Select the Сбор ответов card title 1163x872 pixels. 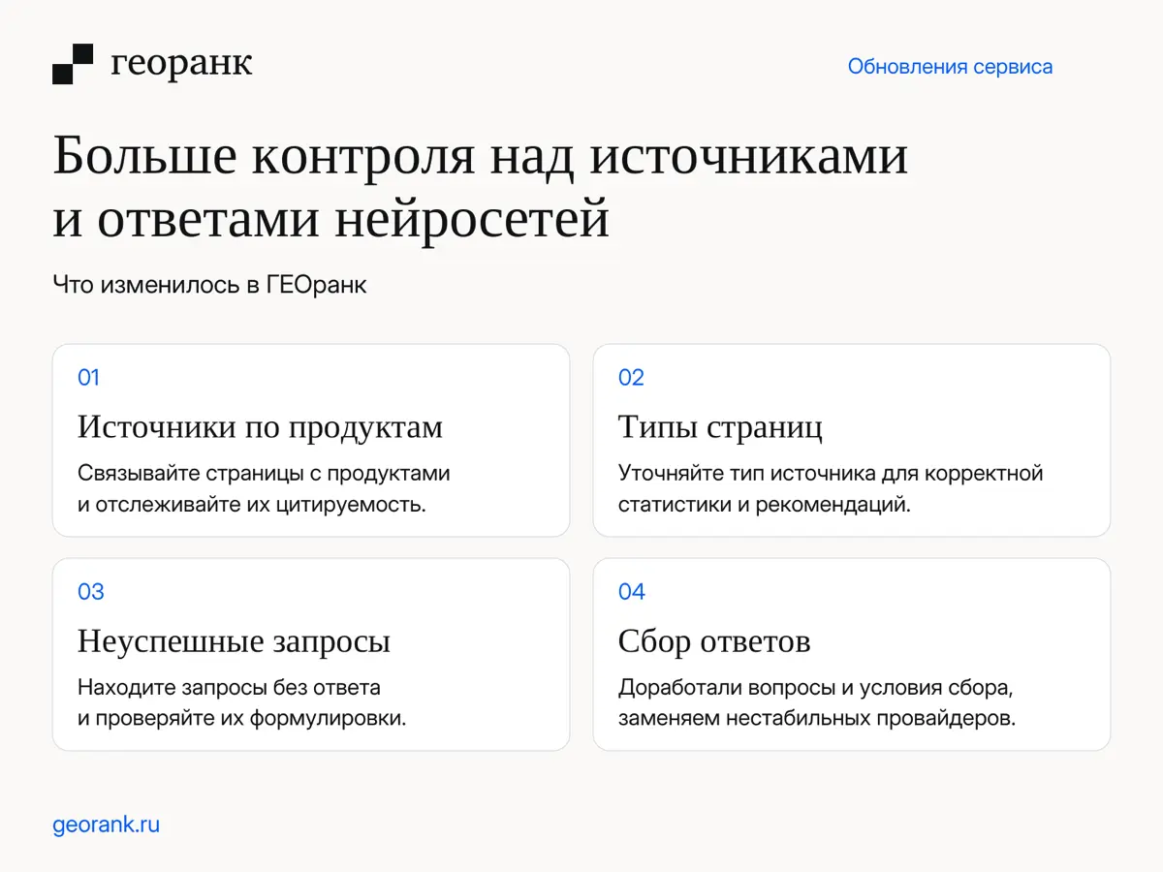[x=714, y=641]
